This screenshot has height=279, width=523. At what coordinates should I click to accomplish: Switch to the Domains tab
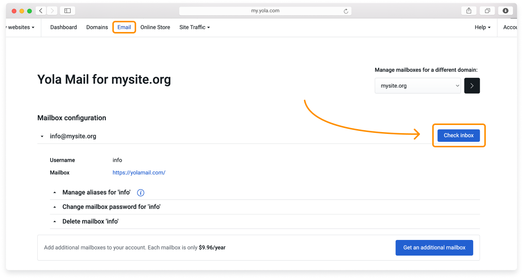[97, 27]
